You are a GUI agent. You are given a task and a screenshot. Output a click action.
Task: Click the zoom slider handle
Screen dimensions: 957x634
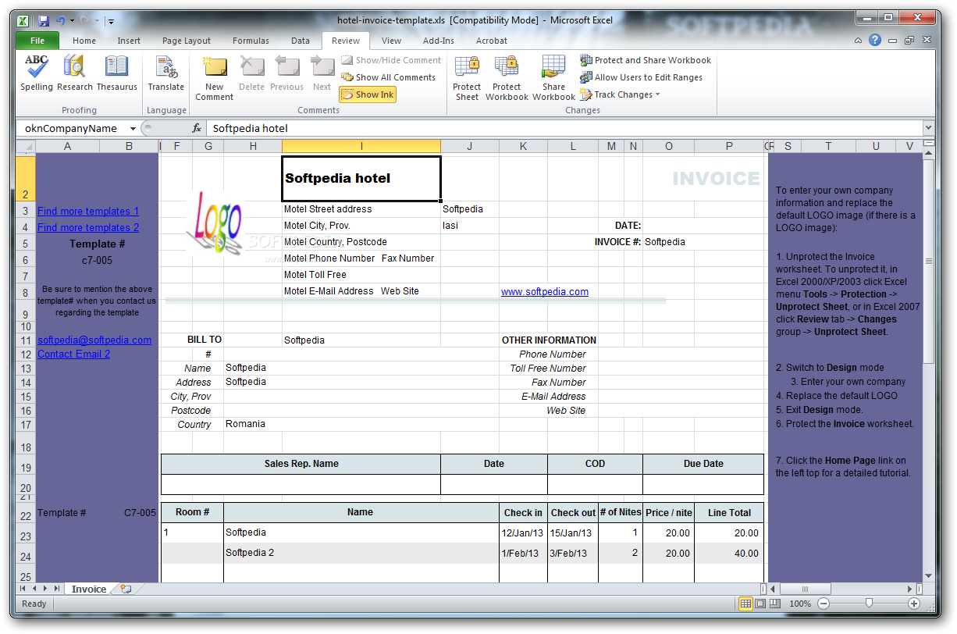pos(869,604)
